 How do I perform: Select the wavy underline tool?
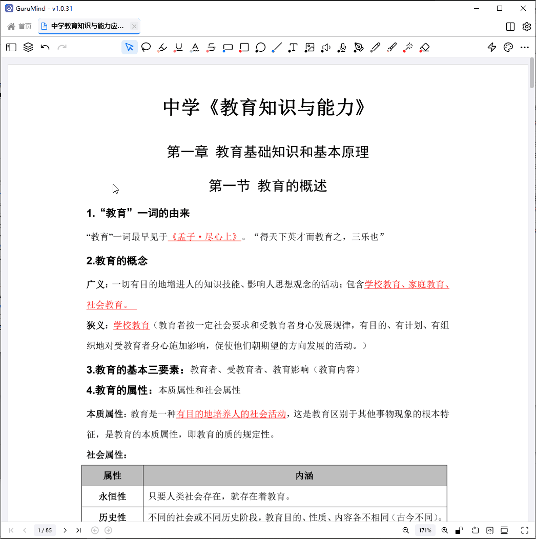click(x=195, y=48)
